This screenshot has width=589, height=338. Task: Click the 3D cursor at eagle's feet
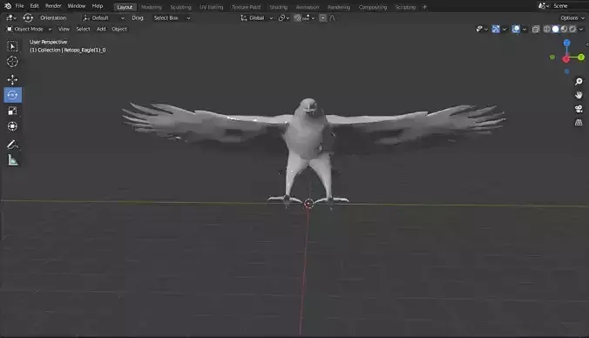308,204
